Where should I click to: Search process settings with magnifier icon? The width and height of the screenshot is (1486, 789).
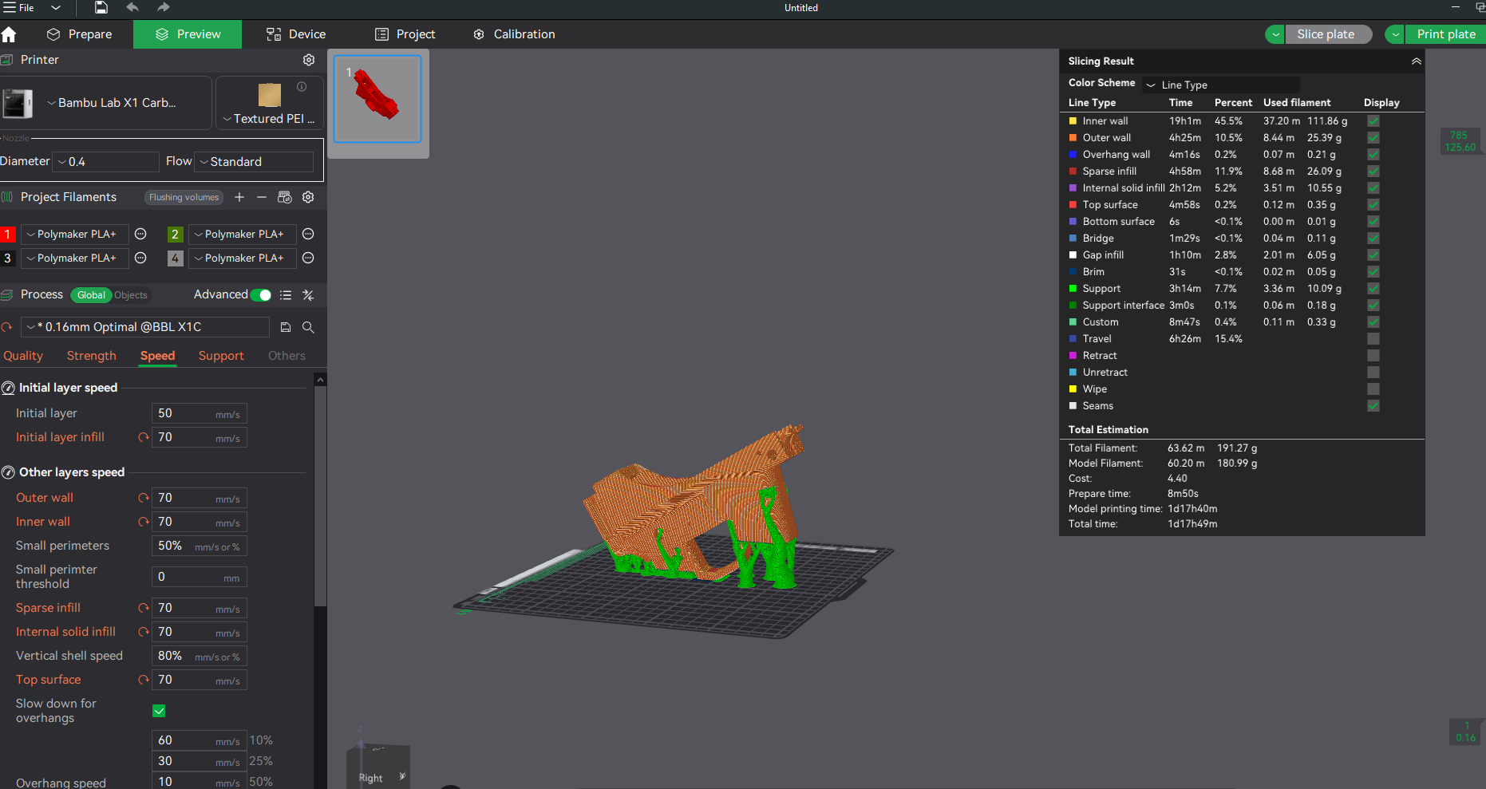point(308,327)
